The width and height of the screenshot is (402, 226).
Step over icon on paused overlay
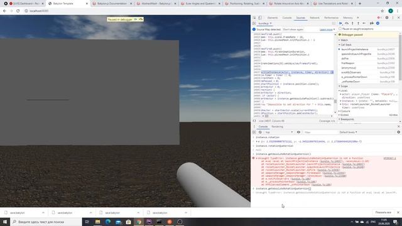click(x=141, y=19)
